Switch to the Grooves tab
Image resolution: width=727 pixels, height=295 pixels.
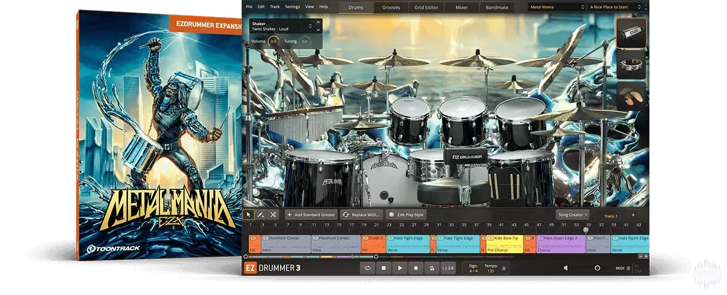click(x=391, y=7)
